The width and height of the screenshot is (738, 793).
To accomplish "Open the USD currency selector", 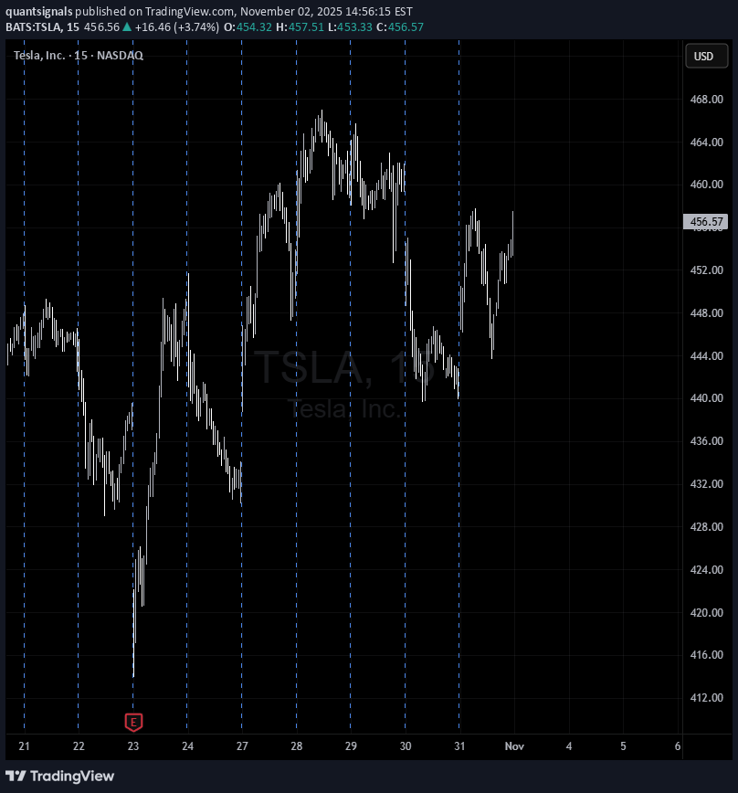I will (x=706, y=56).
